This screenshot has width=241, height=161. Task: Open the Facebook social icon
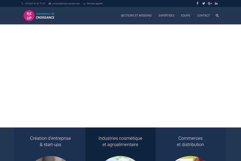tap(198, 3)
